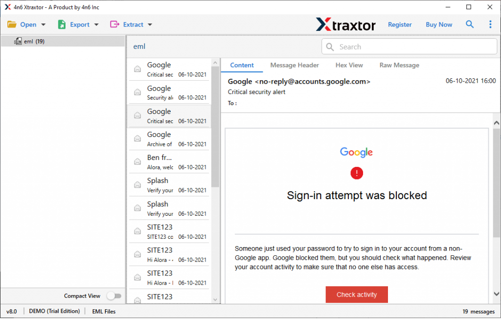
Task: Click the envelope icon on the first Google email
Action: point(137,68)
